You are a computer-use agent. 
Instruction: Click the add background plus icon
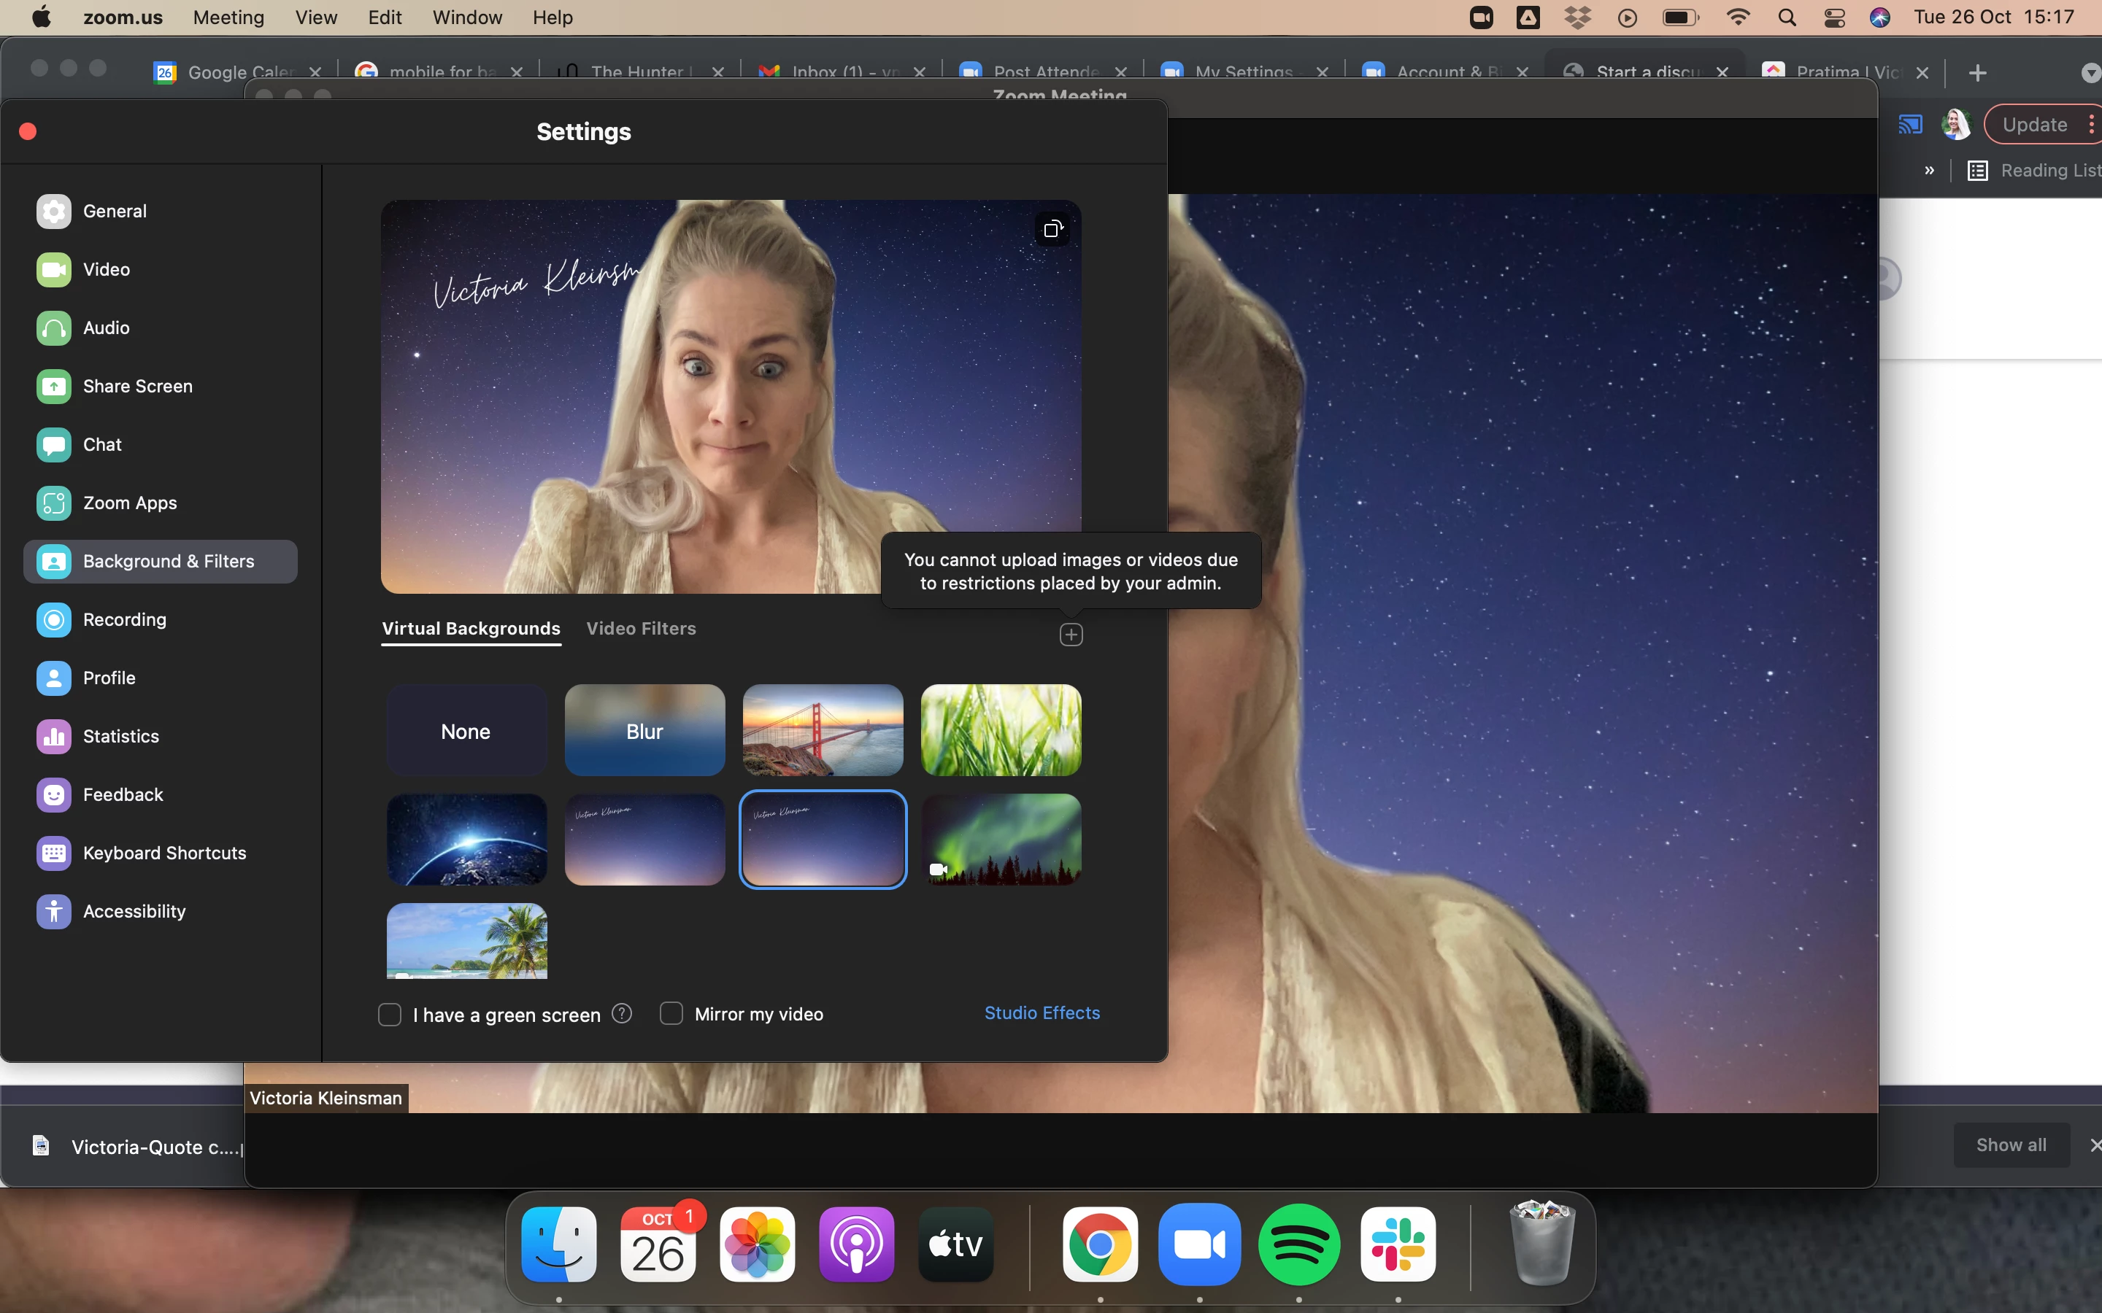[1071, 635]
